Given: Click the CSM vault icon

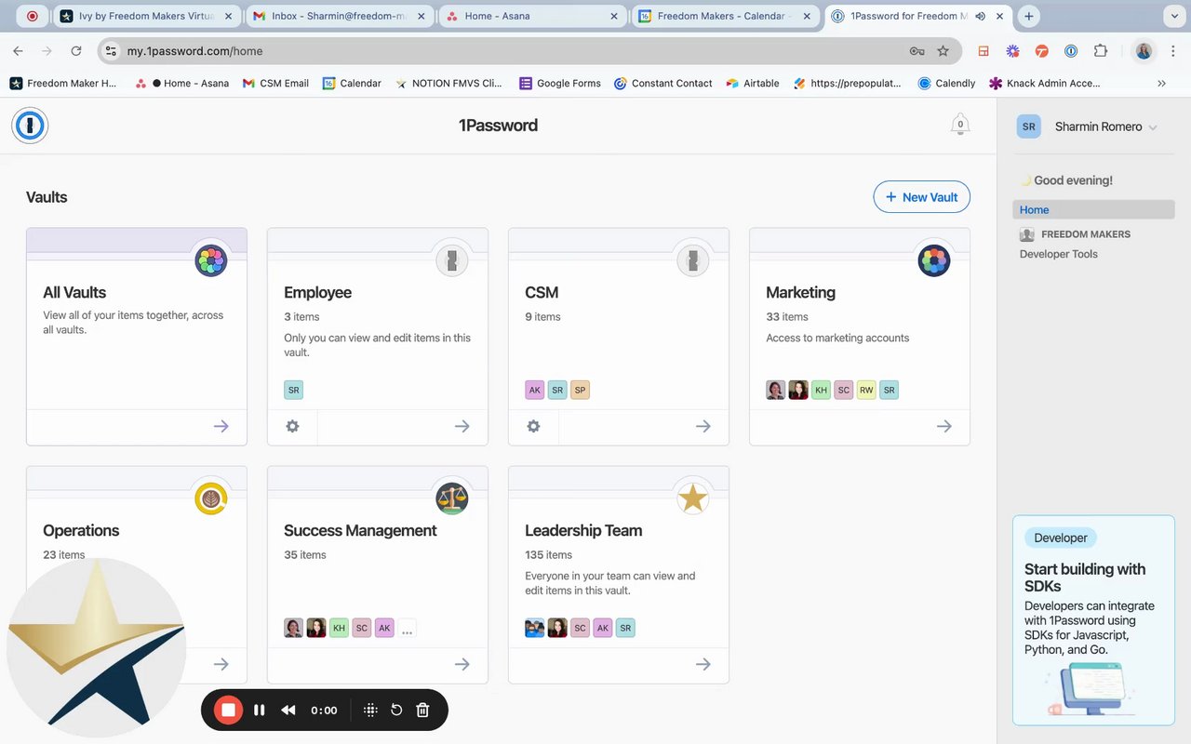Looking at the screenshot, I should (x=693, y=260).
